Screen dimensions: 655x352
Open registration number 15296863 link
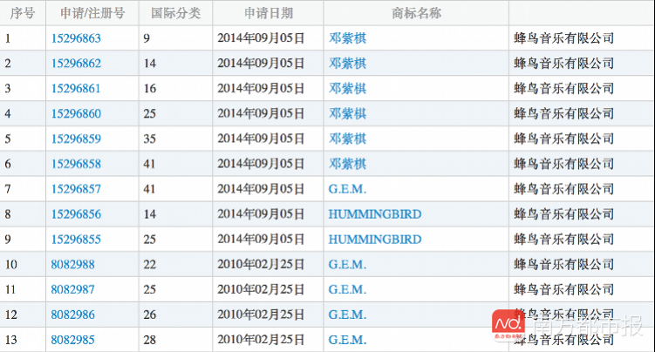coord(76,38)
